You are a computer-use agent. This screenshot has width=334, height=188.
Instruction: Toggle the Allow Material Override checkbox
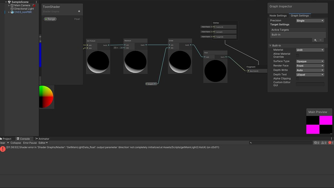(x=297, y=55)
